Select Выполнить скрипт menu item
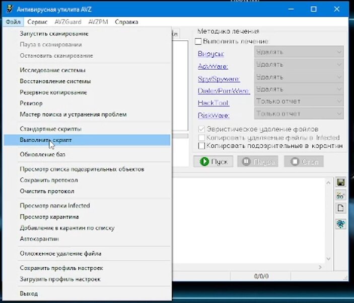 (x=87, y=140)
